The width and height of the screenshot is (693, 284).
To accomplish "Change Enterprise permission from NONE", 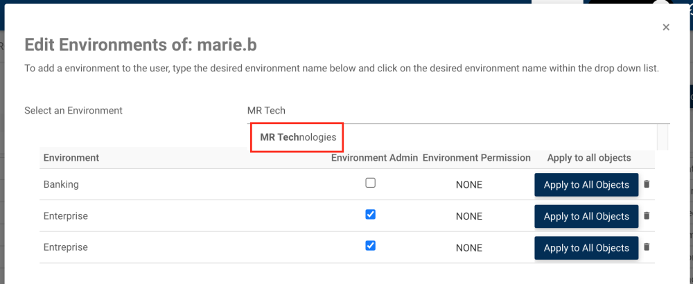I will [x=469, y=216].
